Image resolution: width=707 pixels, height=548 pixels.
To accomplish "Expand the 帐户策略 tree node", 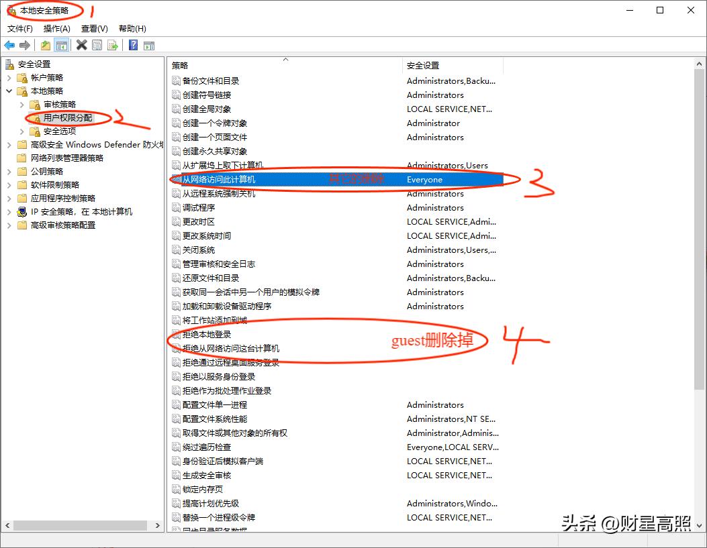I will click(9, 77).
